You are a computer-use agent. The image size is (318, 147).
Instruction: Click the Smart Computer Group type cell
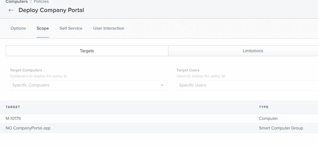pyautogui.click(x=281, y=128)
